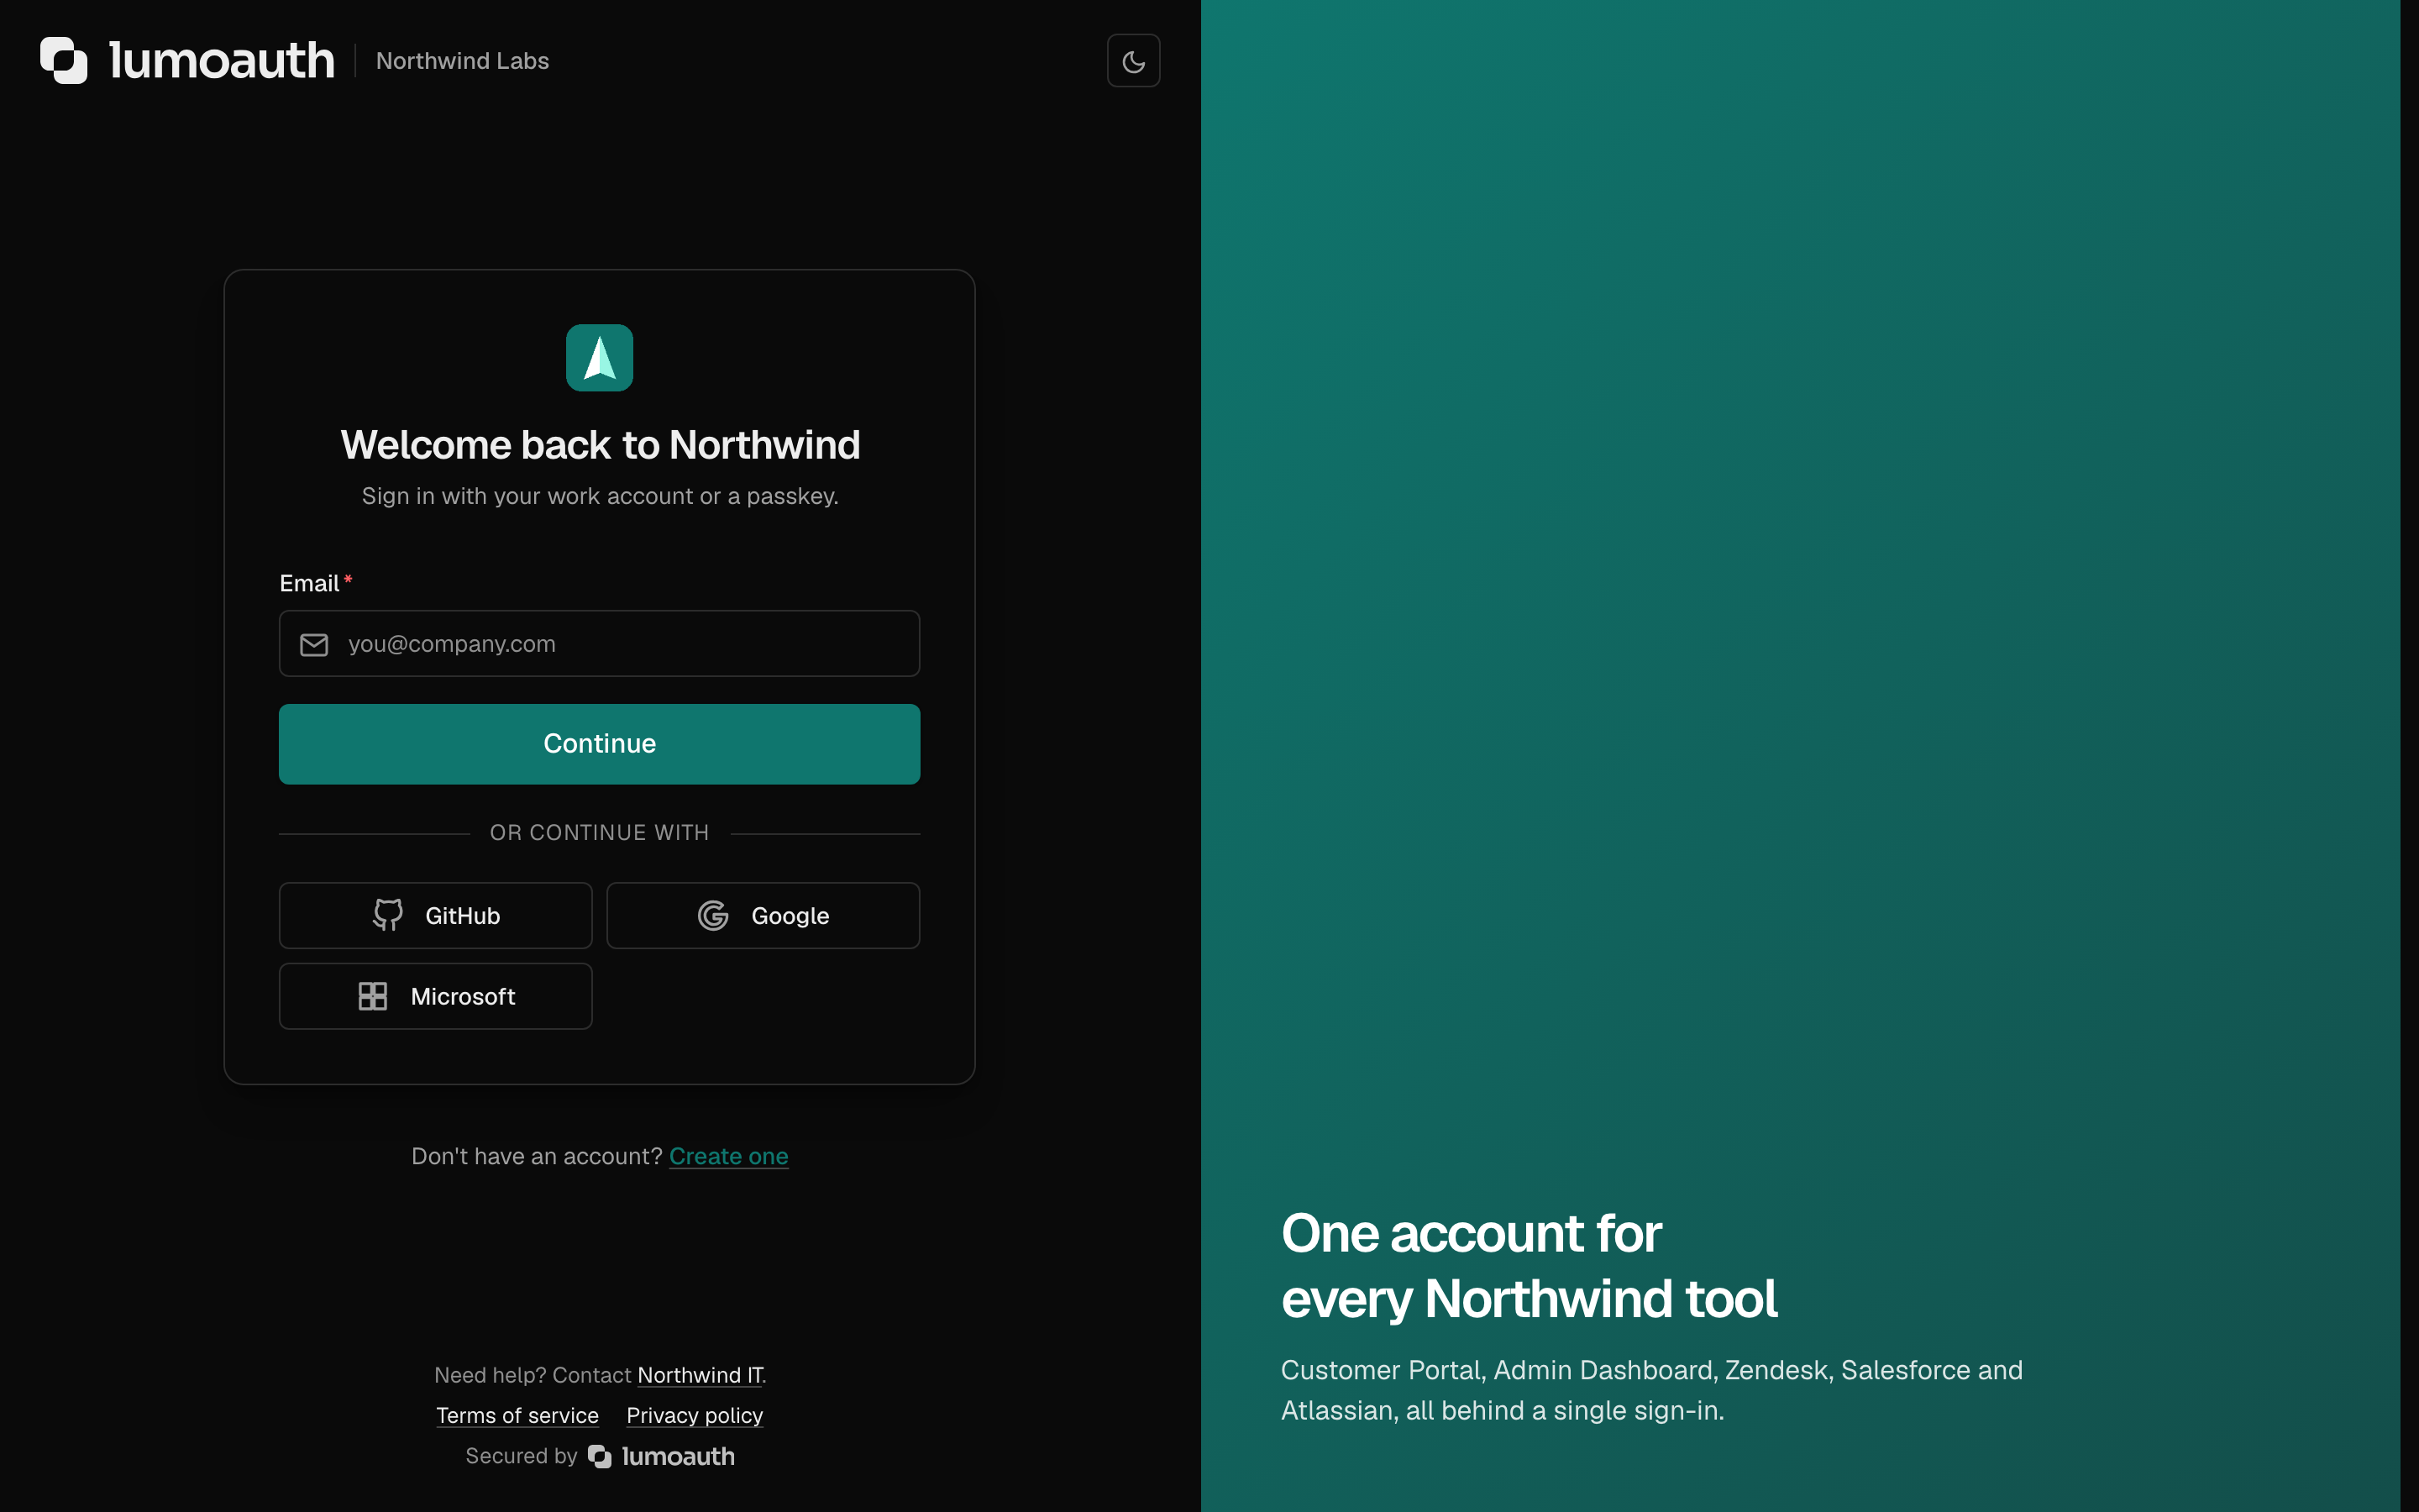Sign in with GitHub
2419x1512 pixels.
tap(435, 915)
